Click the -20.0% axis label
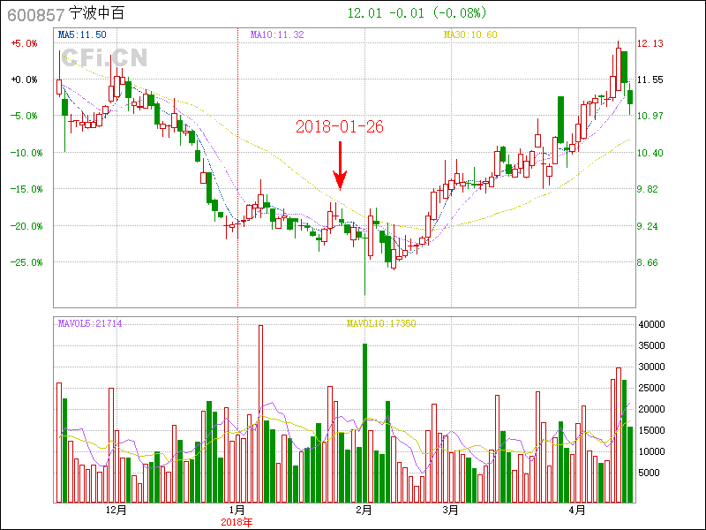 tap(26, 226)
